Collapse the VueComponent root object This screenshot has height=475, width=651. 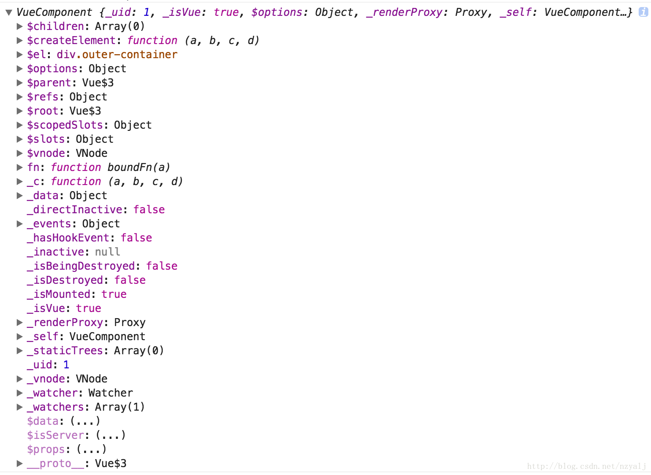[x=8, y=12]
